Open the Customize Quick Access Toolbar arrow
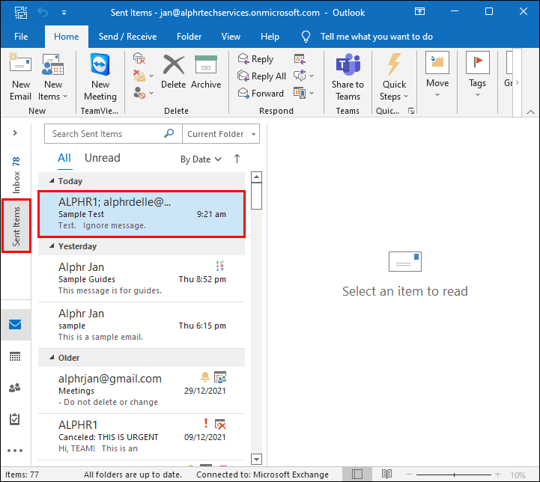The image size is (540, 482). pos(64,13)
